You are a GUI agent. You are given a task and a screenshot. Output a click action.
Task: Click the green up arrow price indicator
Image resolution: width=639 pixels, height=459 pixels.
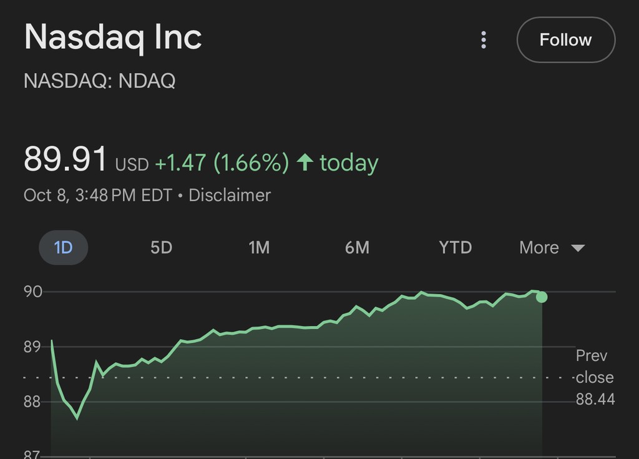click(x=305, y=162)
